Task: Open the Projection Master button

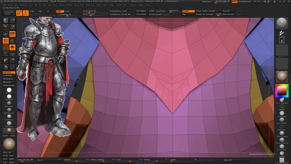Action: click(x=9, y=13)
